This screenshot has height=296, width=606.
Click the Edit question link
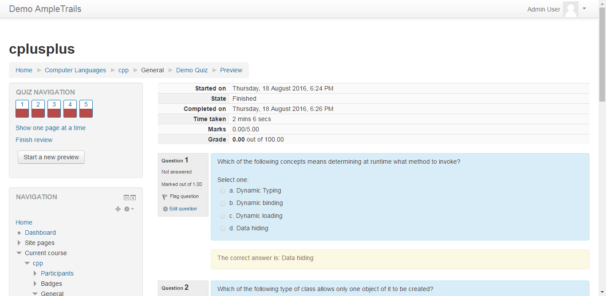point(183,209)
